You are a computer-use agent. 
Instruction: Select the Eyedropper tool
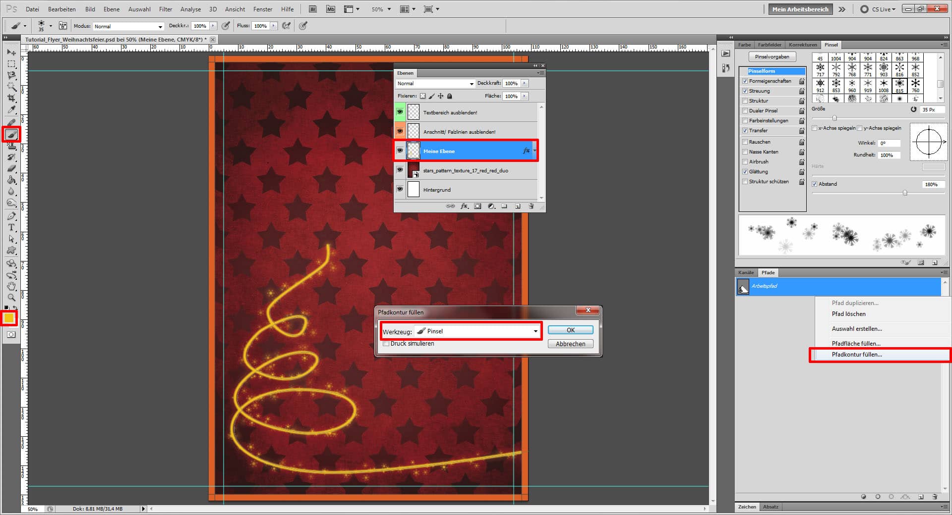pyautogui.click(x=11, y=110)
